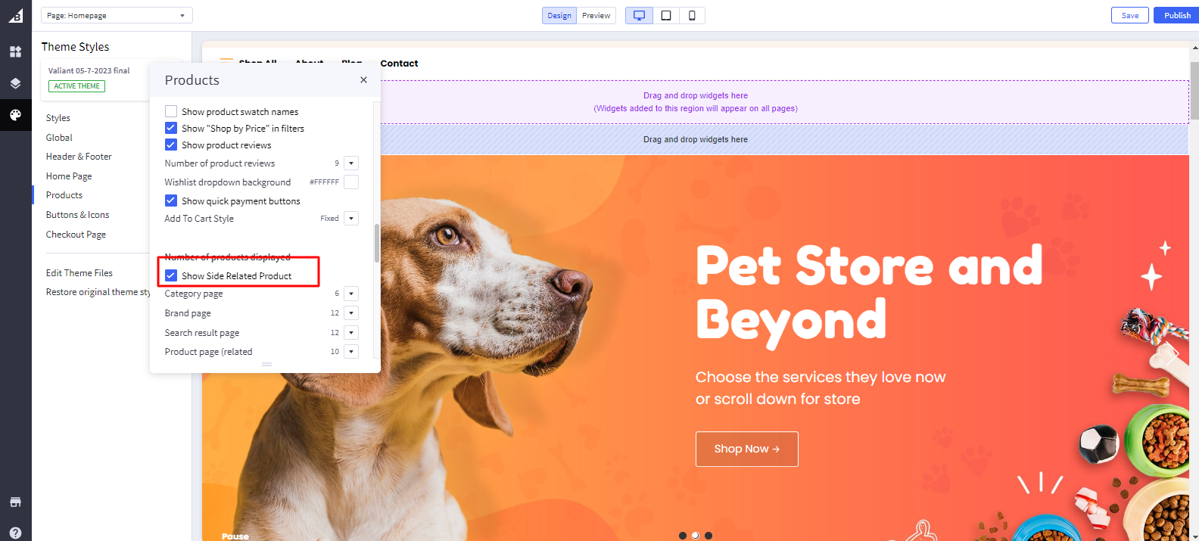Open Checkout Page settings
The height and width of the screenshot is (541, 1199).
click(x=76, y=235)
